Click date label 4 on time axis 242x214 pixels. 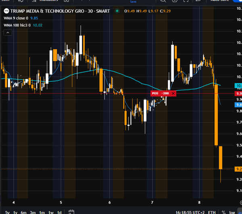pyautogui.click(x=14, y=202)
